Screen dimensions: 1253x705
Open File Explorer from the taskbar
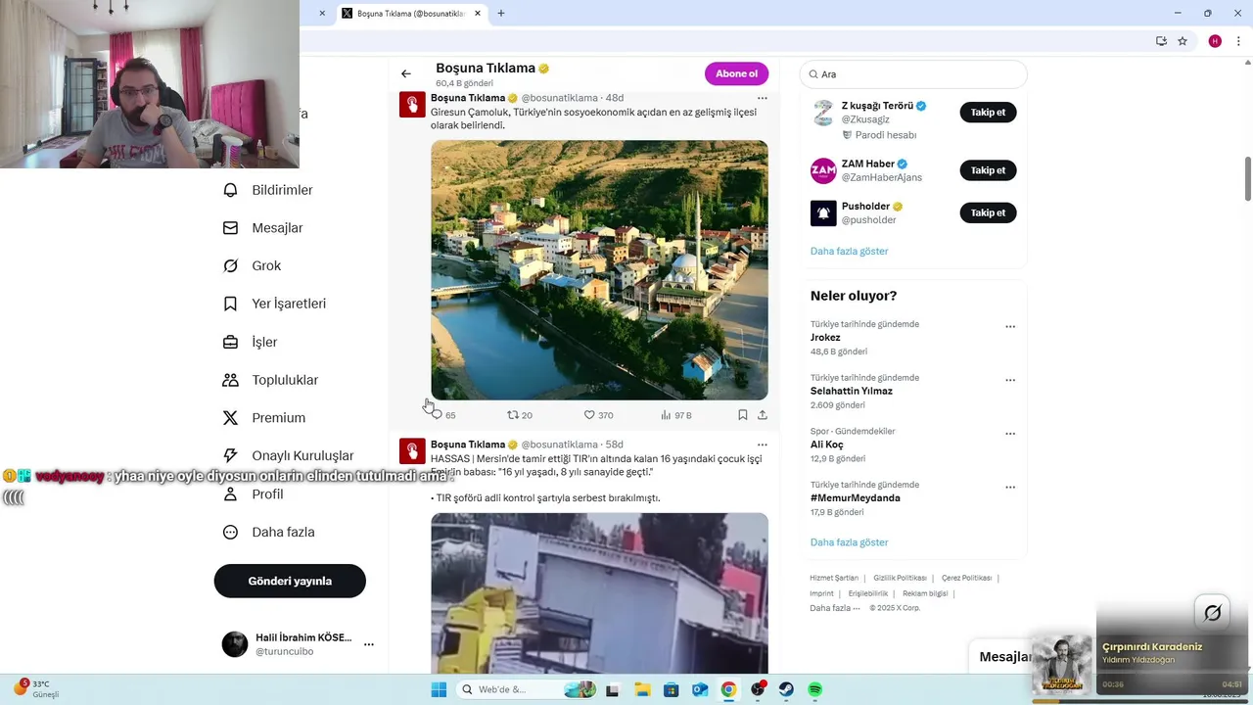(x=642, y=689)
